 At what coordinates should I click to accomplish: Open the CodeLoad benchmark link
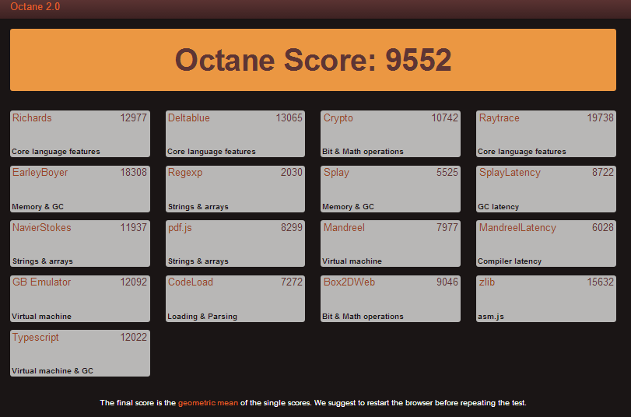pyautogui.click(x=191, y=282)
